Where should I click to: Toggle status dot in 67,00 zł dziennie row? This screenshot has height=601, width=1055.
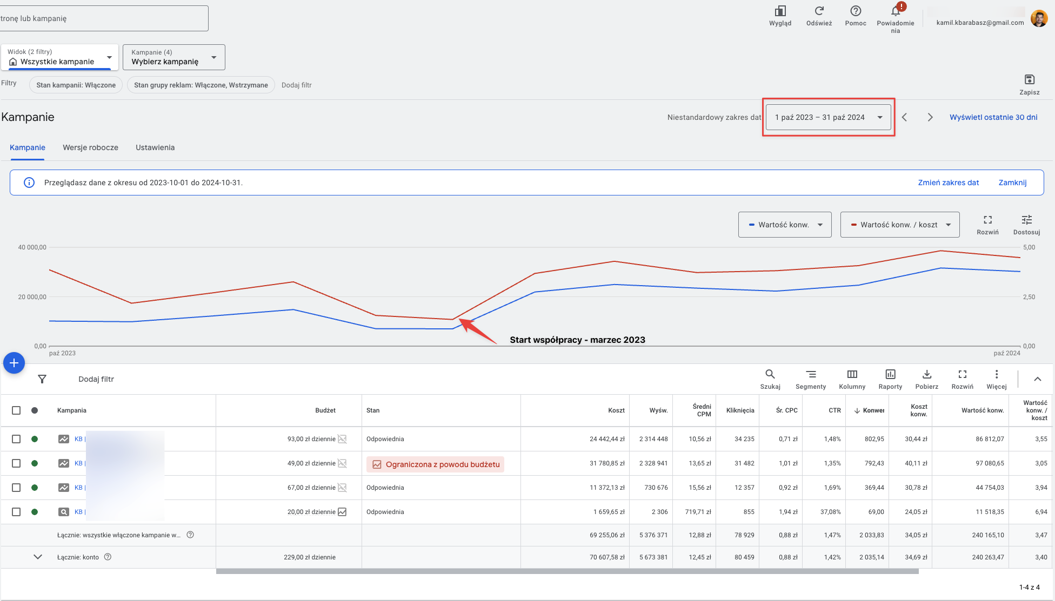click(x=35, y=488)
